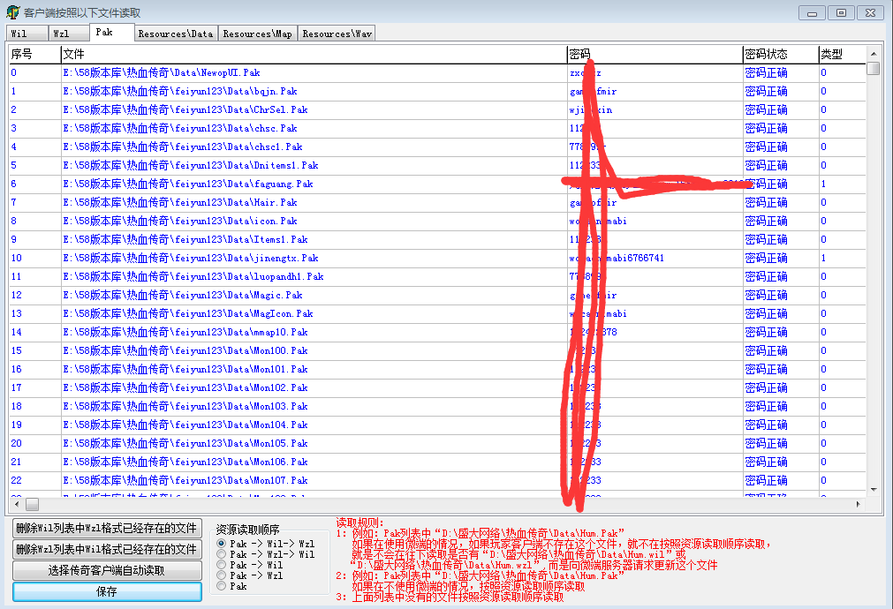Screen dimensions: 893x609
Task: Switch to the Wil tab
Action: click(x=27, y=34)
